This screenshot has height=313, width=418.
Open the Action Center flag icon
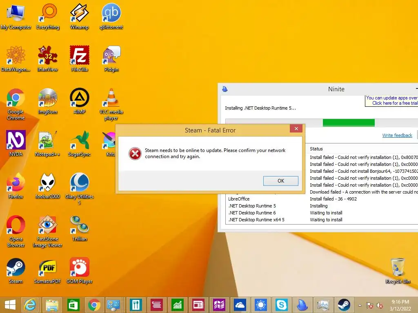pyautogui.click(x=370, y=305)
